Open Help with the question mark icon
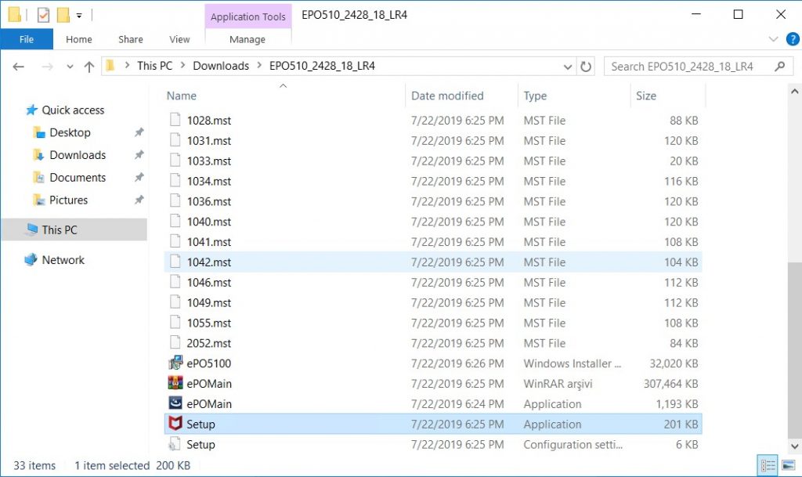 [x=793, y=39]
